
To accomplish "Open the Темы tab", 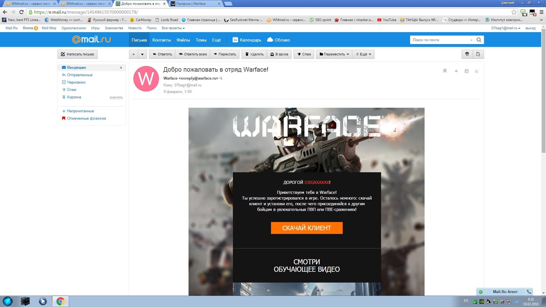I will [201, 40].
